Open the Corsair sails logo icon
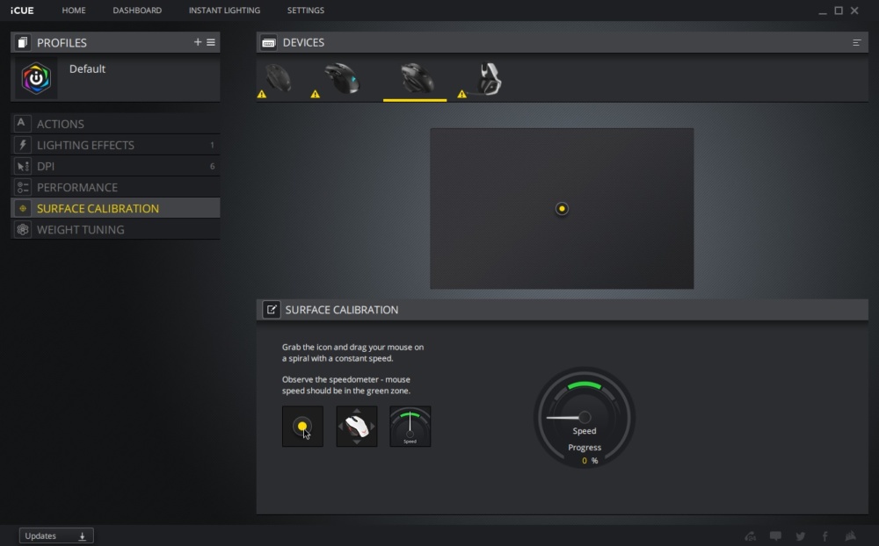Image resolution: width=879 pixels, height=546 pixels. [851, 536]
